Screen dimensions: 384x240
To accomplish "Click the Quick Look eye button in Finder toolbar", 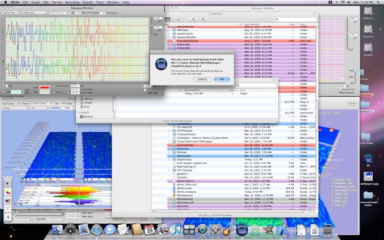I will tap(194, 19).
